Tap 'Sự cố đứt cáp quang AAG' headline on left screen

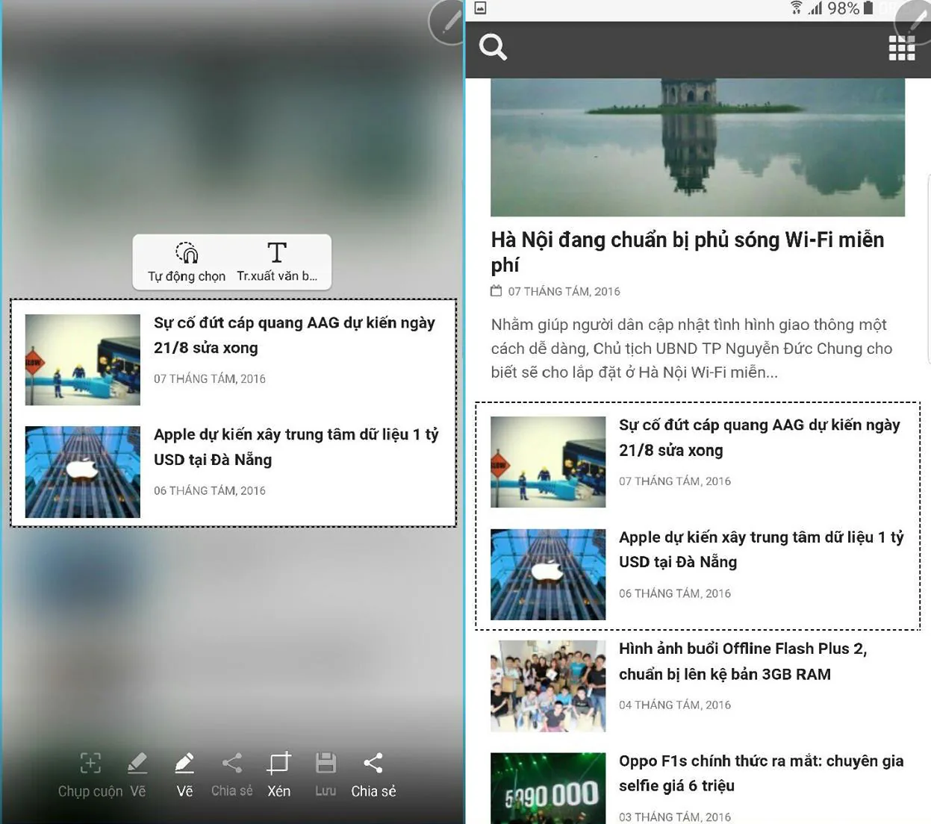point(294,335)
